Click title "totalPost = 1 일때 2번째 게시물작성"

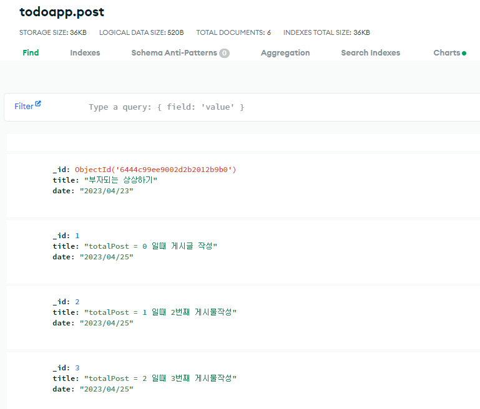pos(160,312)
